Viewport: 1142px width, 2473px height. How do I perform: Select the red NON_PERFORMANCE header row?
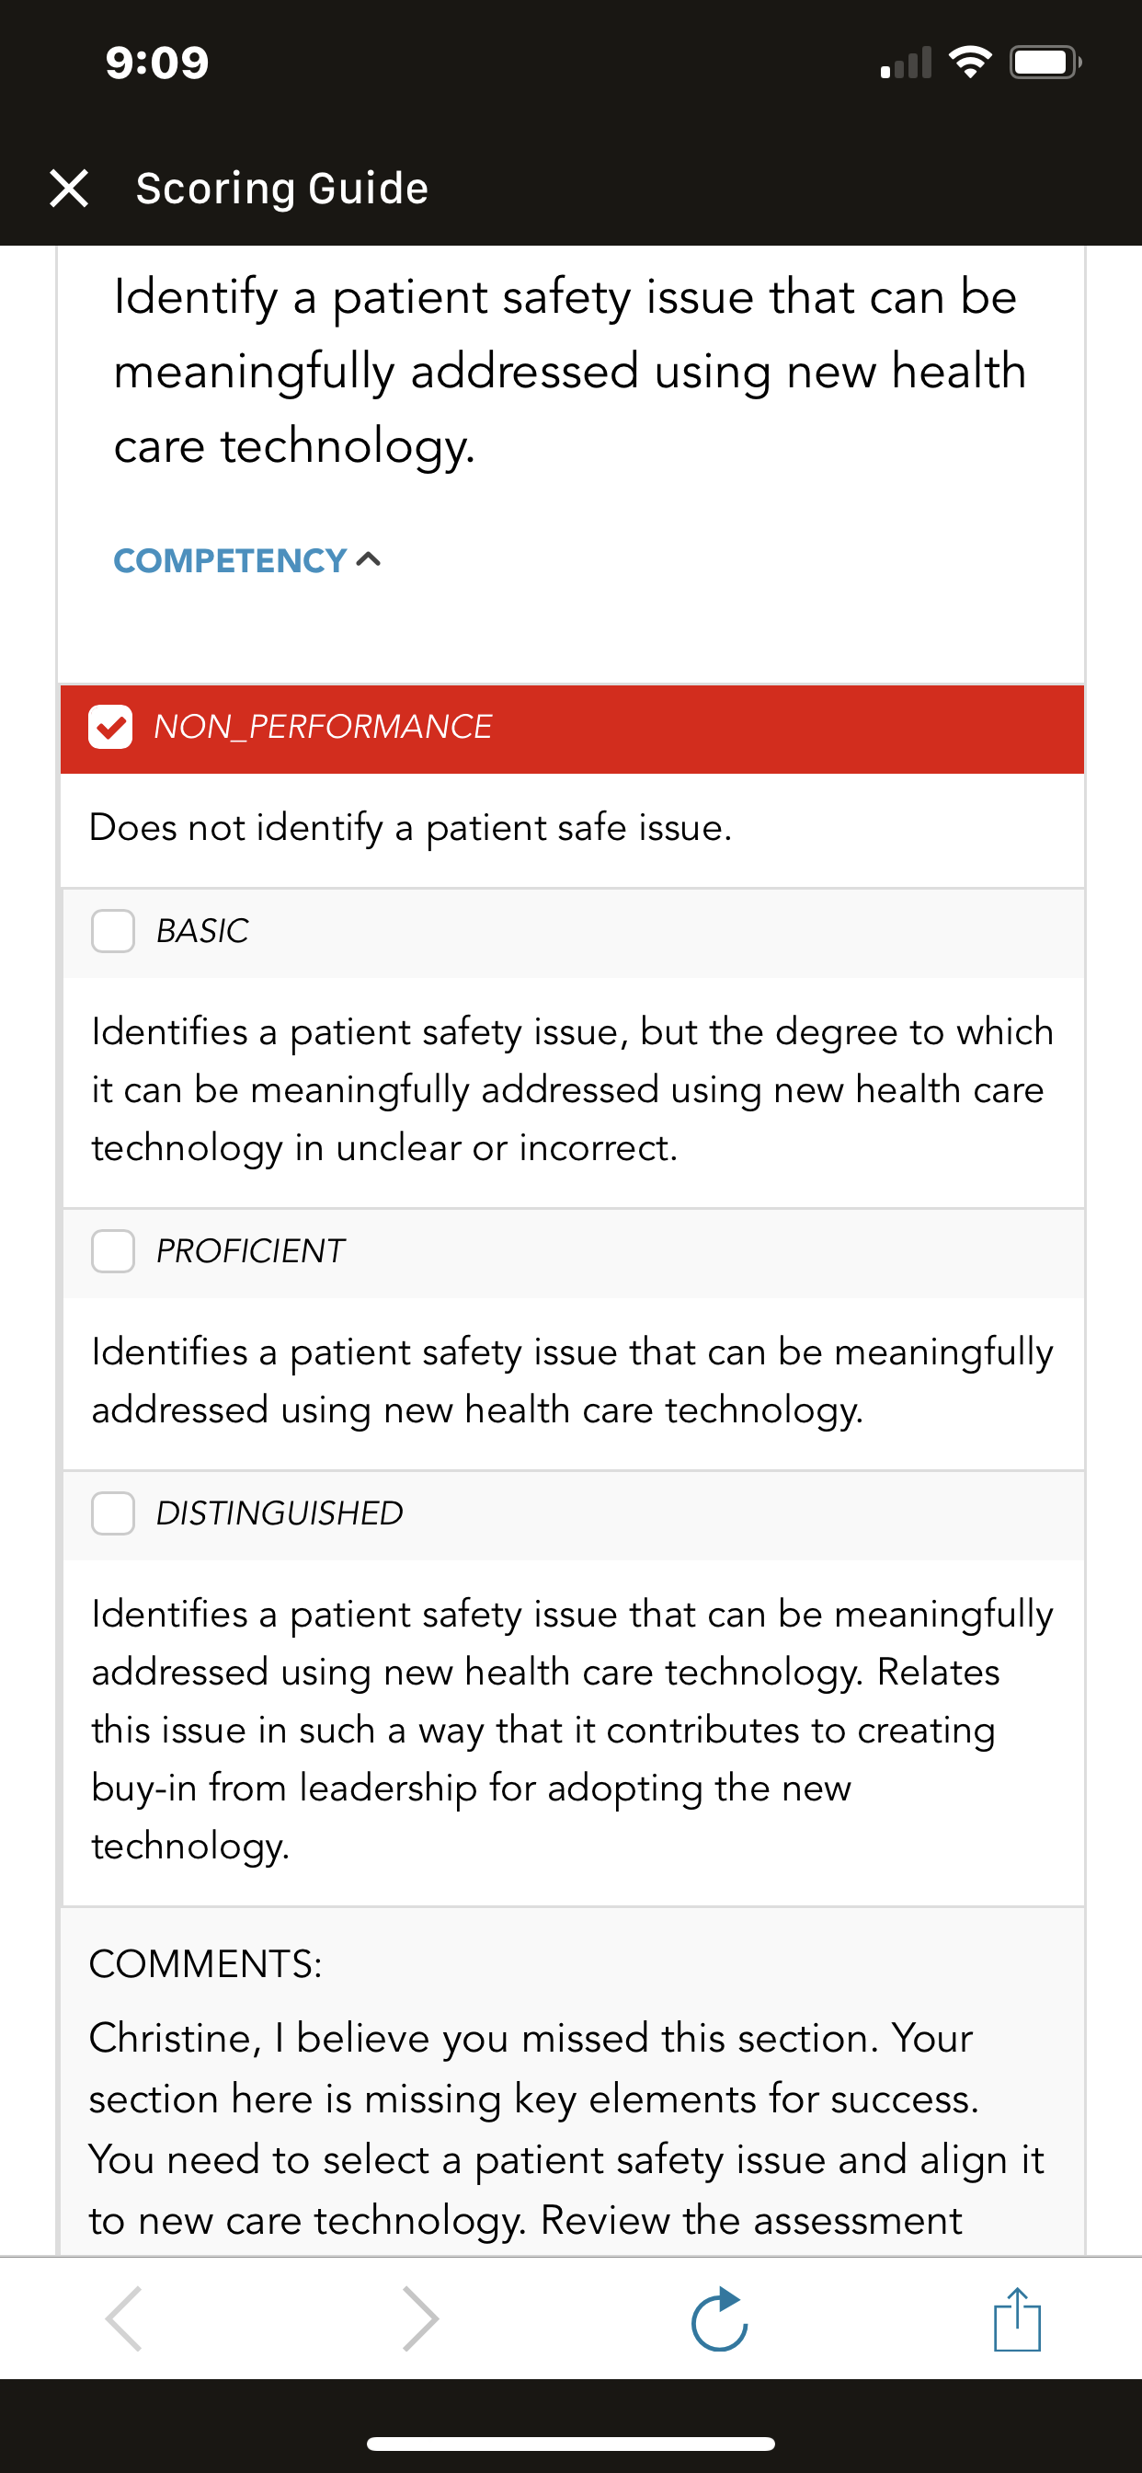point(572,729)
